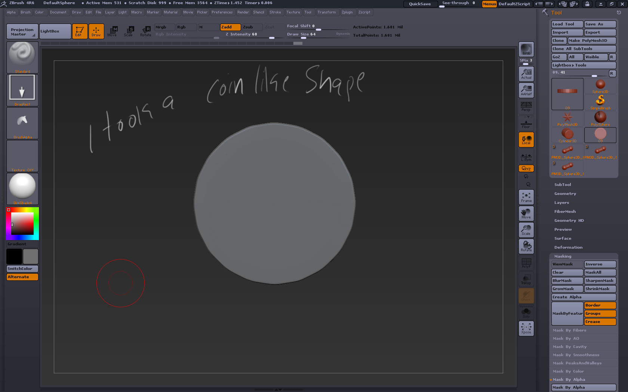Open the DragRect stroke picker
628x392 pixels.
(x=22, y=90)
